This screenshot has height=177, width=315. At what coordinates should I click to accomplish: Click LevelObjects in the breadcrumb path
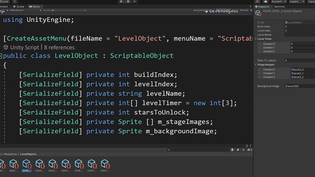(x=28, y=154)
